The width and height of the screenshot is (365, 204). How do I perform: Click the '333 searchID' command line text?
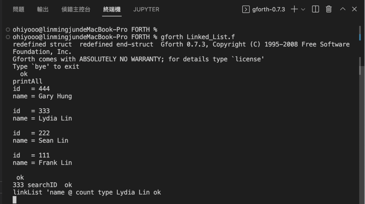35,185
